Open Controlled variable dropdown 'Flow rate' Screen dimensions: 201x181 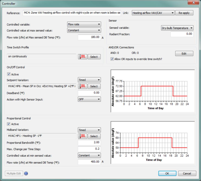84,24
